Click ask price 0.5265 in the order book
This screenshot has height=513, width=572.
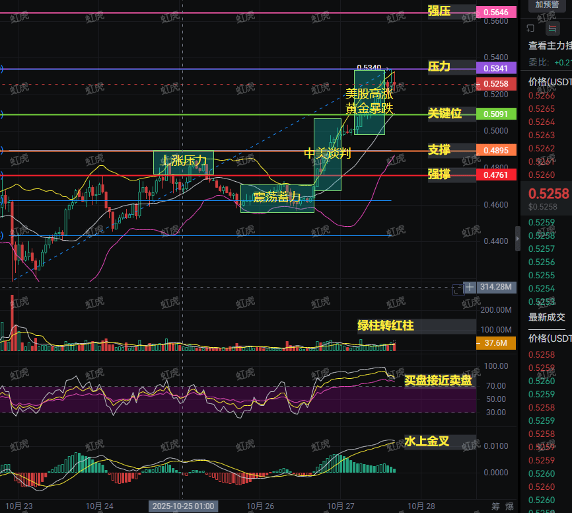click(x=542, y=109)
